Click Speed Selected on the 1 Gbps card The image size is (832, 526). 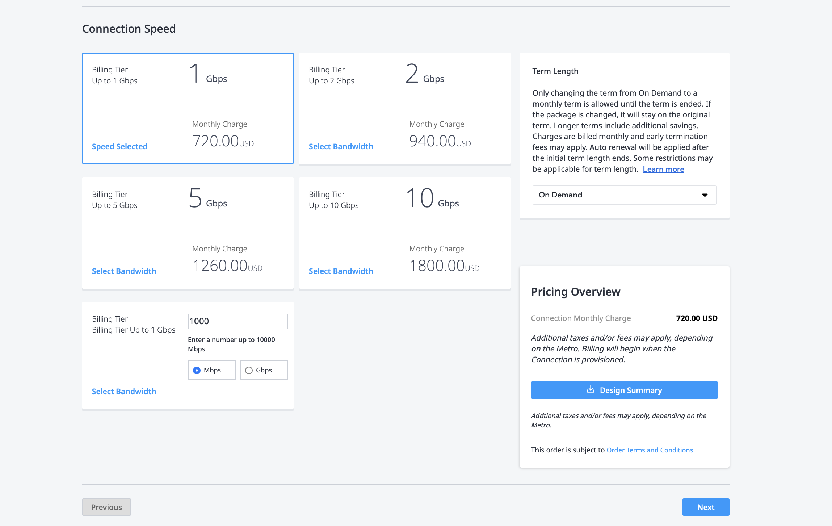(x=119, y=146)
